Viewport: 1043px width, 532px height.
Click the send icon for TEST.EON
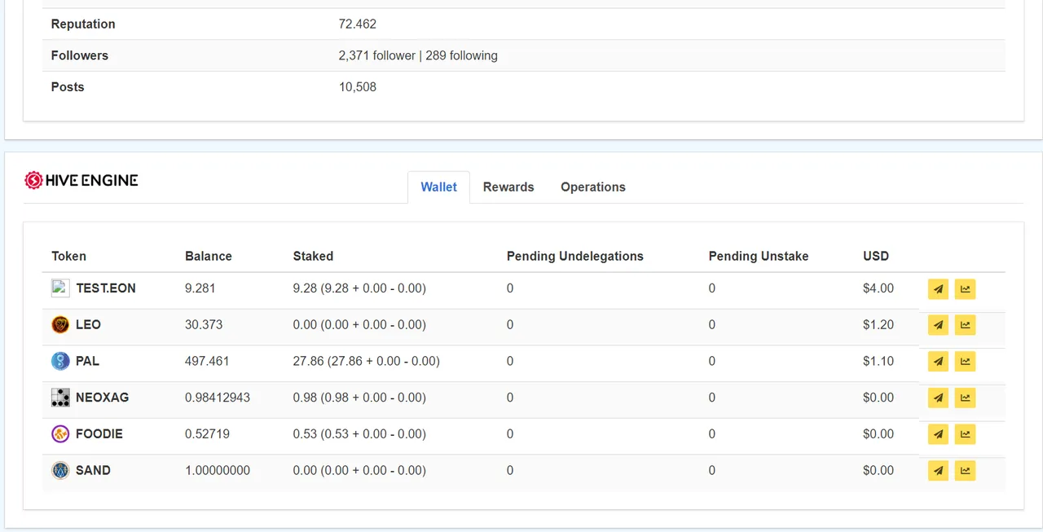click(938, 289)
